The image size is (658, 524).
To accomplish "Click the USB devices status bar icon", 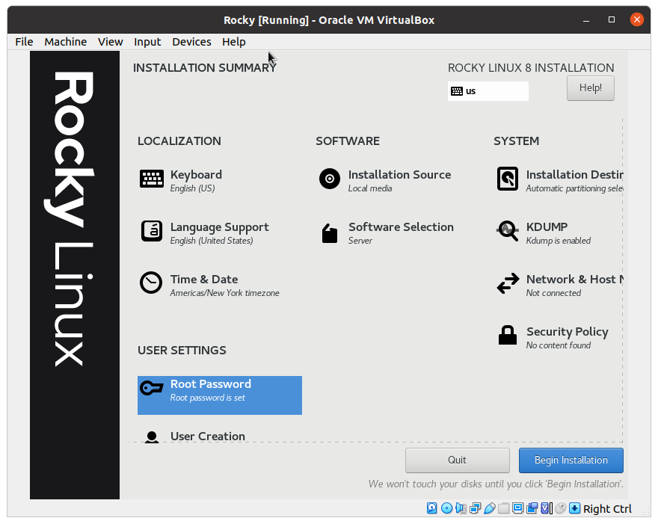I will coord(489,508).
